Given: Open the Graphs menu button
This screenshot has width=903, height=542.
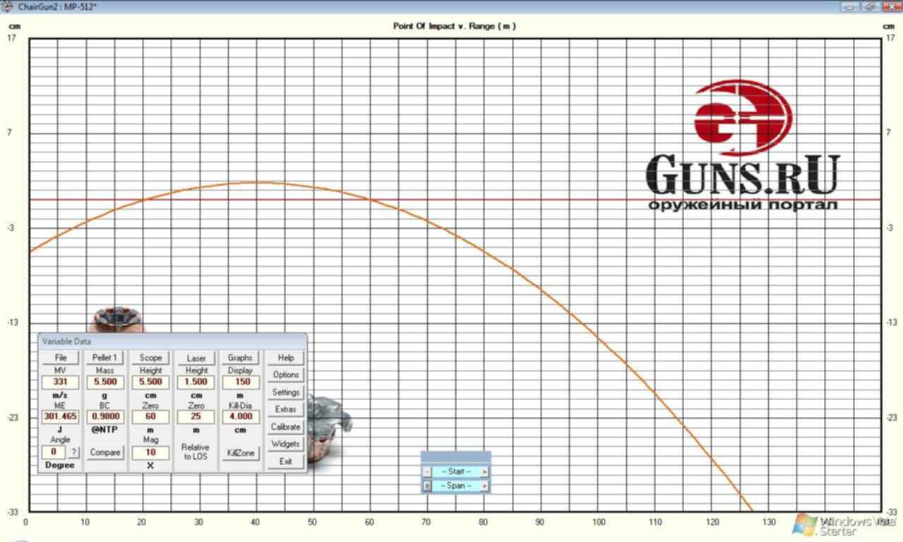Looking at the screenshot, I should click(x=240, y=358).
